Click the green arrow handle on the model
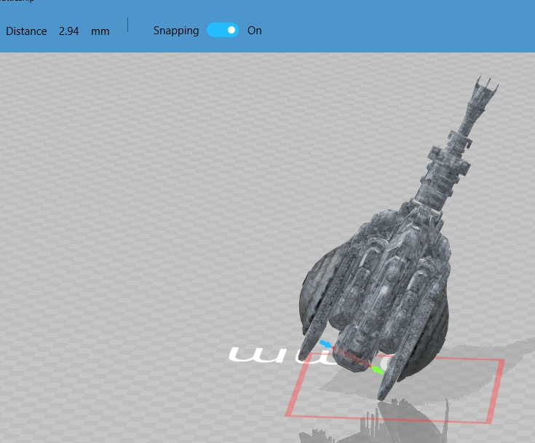Image resolution: width=535 pixels, height=443 pixels. tap(377, 370)
